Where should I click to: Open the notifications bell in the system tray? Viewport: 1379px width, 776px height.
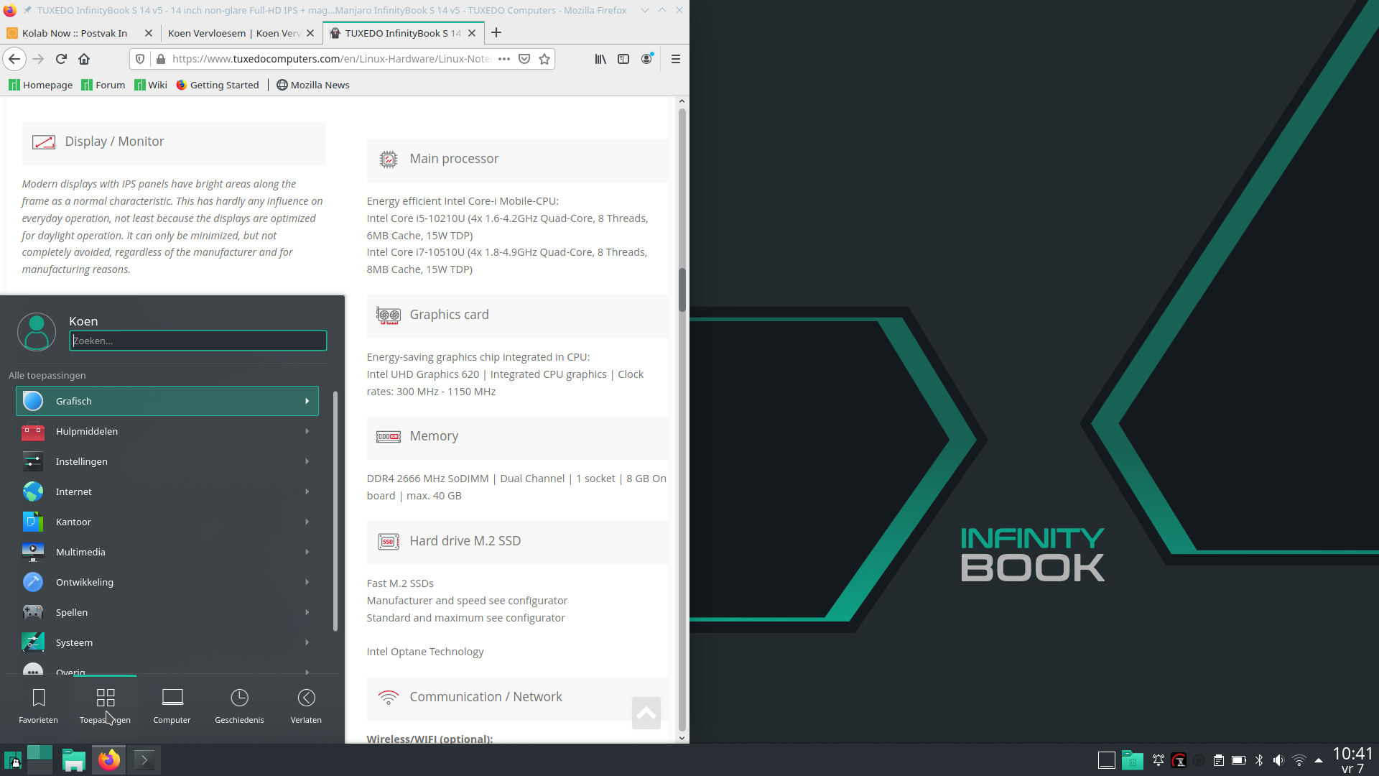1159,760
